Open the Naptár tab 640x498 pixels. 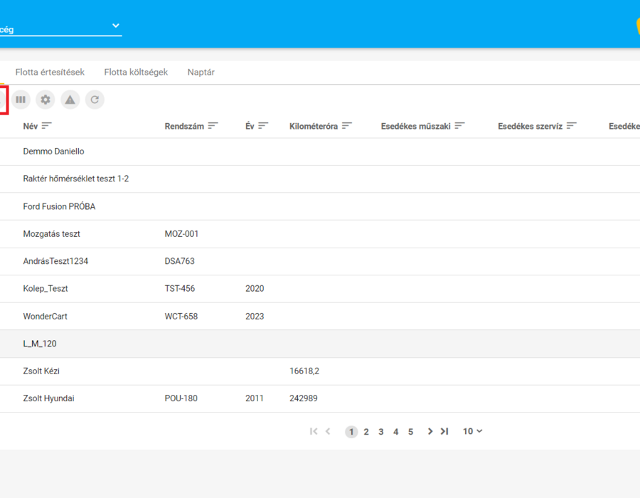pyautogui.click(x=201, y=73)
